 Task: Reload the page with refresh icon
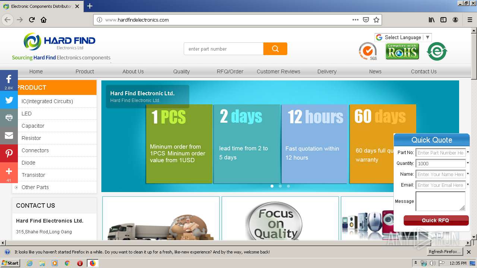[x=32, y=20]
